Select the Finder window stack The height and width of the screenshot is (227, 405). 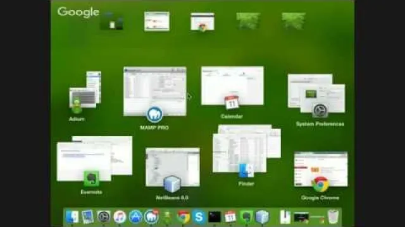(247, 149)
